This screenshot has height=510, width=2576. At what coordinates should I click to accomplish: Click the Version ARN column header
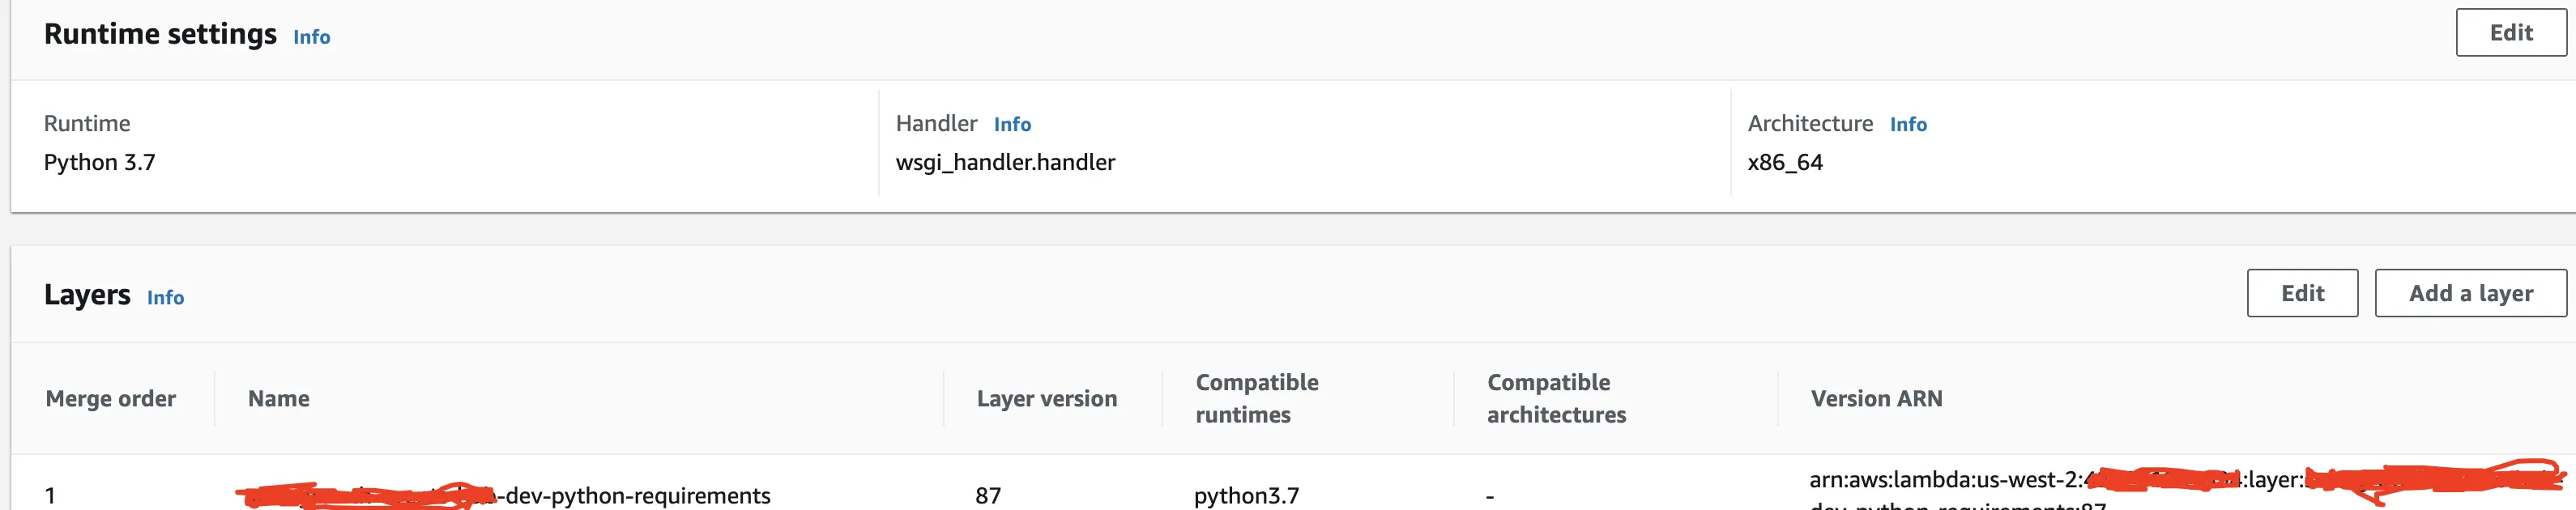pyautogui.click(x=1876, y=399)
